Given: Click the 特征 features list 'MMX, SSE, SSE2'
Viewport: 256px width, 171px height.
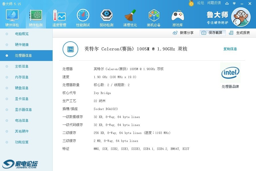Looking at the screenshot, I should 141,149.
